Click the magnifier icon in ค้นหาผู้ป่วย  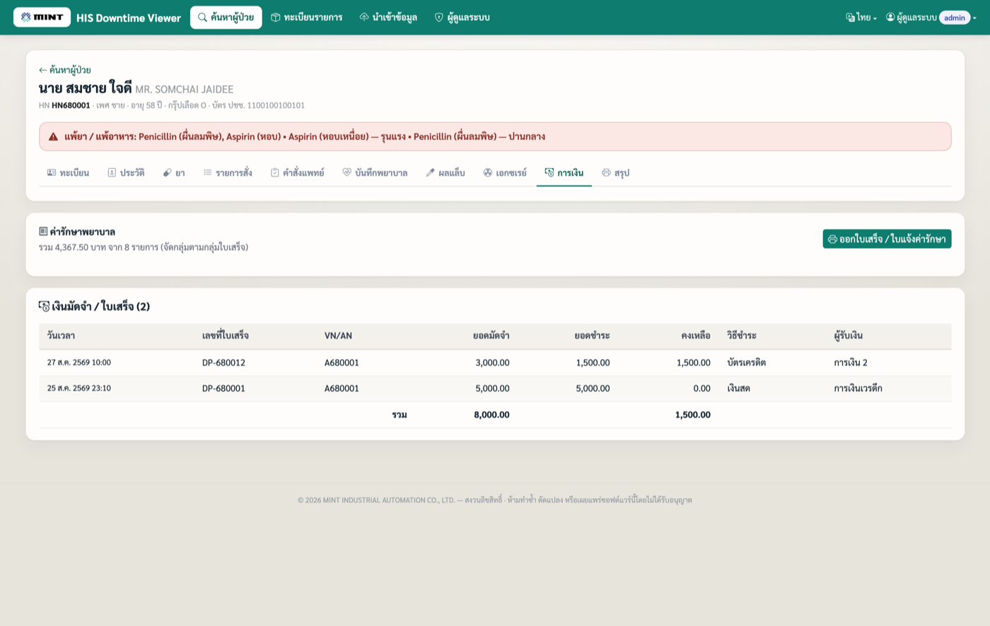tap(203, 17)
